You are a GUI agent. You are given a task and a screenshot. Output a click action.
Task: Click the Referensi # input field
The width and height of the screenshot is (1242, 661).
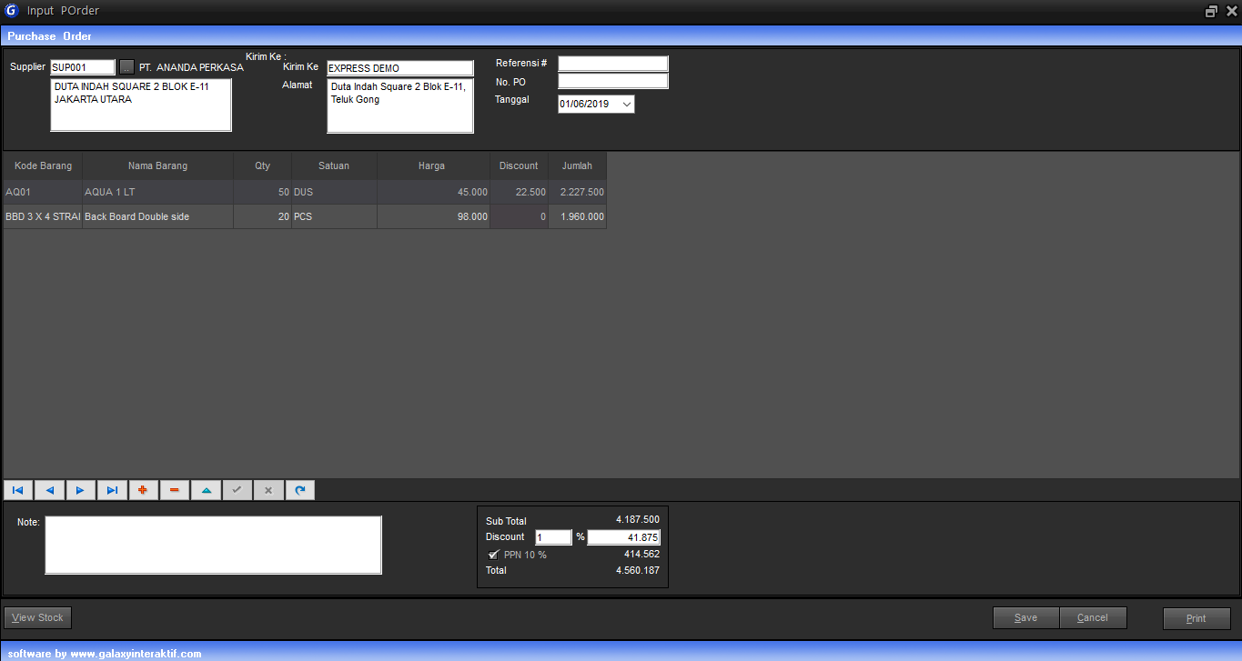click(612, 64)
